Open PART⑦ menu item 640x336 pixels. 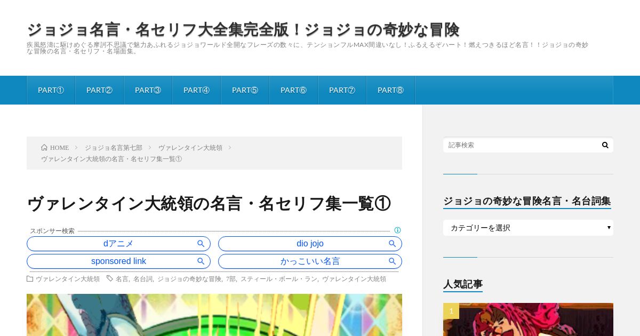point(342,90)
